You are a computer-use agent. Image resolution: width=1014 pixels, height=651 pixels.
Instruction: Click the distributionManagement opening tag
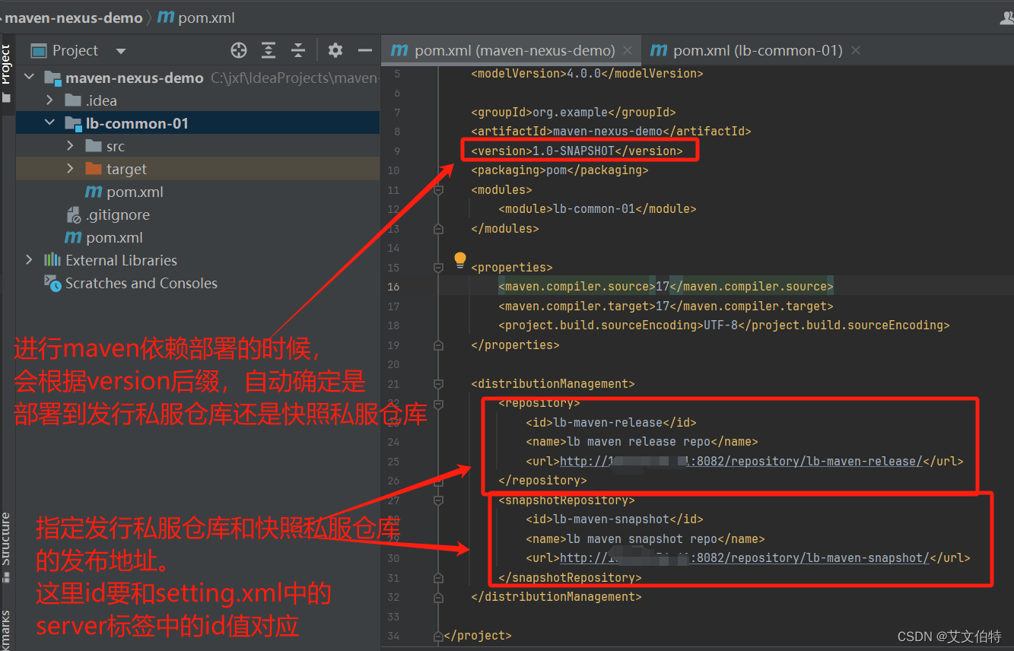point(553,384)
